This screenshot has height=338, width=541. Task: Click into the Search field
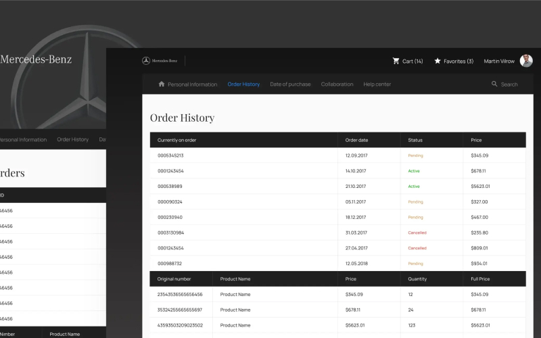509,84
